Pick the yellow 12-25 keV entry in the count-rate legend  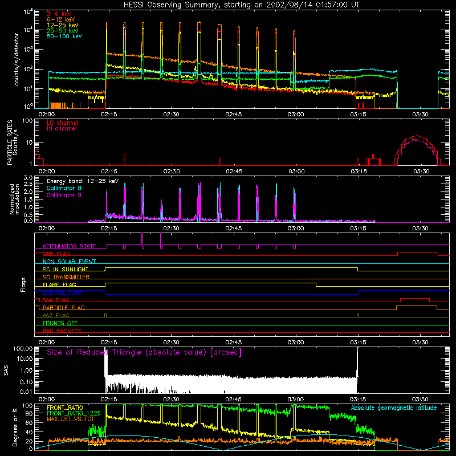[x=63, y=25]
